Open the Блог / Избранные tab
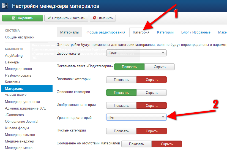 pos(196,32)
